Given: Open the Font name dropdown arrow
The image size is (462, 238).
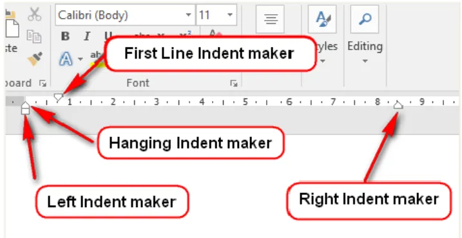Looking at the screenshot, I should tap(188, 15).
